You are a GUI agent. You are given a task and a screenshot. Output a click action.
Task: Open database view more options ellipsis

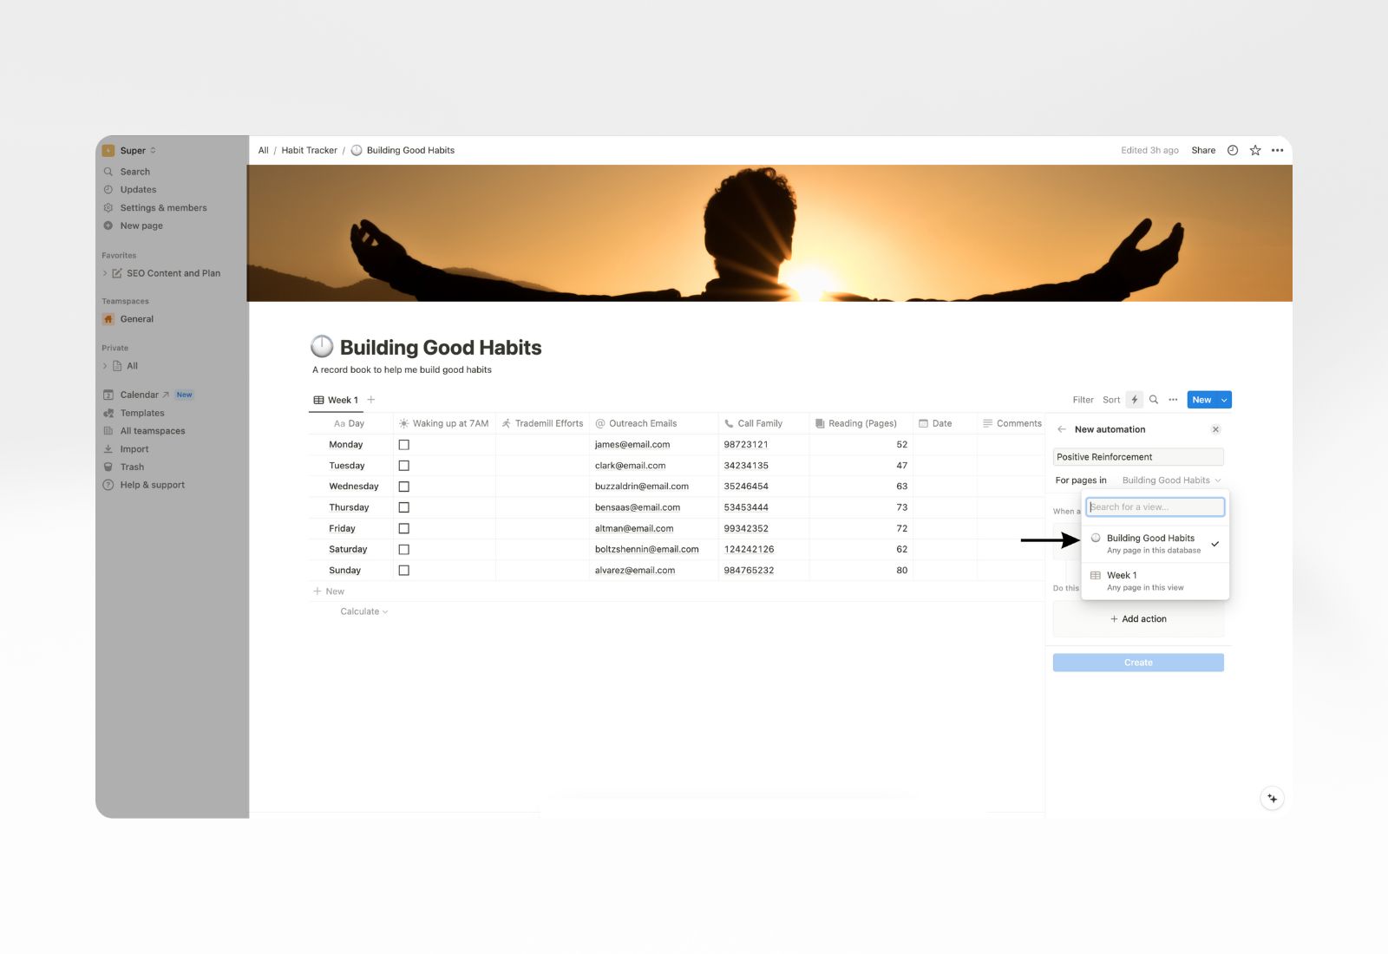click(1173, 400)
